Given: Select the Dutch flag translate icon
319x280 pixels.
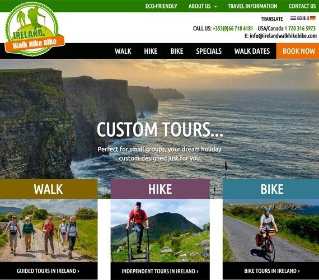Looking at the screenshot, I should click(x=293, y=18).
